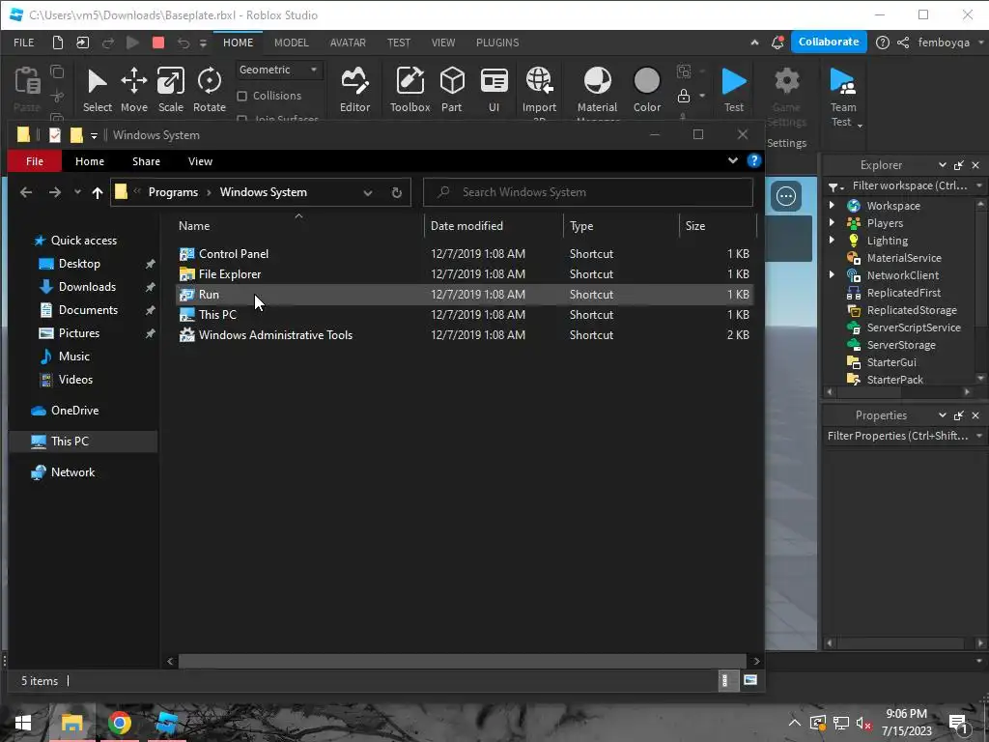Open the File tab in File Explorer
This screenshot has width=989, height=742.
pyautogui.click(x=35, y=161)
